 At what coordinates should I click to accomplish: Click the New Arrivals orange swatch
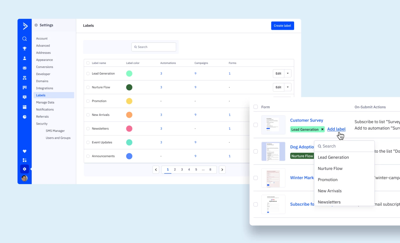click(129, 115)
